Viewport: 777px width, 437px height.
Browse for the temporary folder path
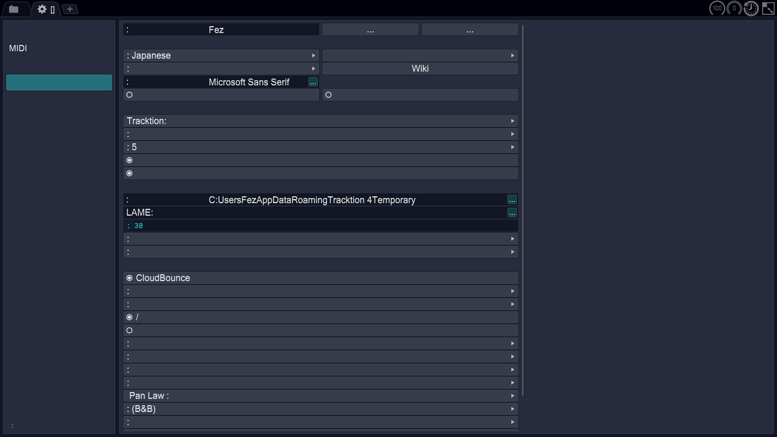click(512, 200)
